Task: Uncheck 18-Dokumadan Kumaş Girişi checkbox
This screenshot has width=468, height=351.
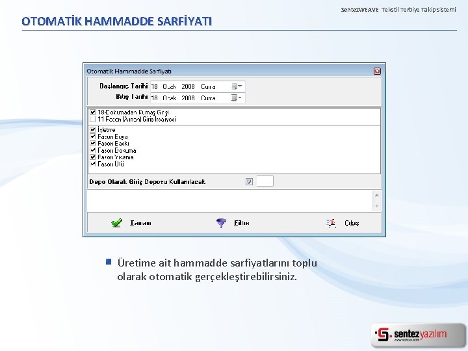Action: 93,112
